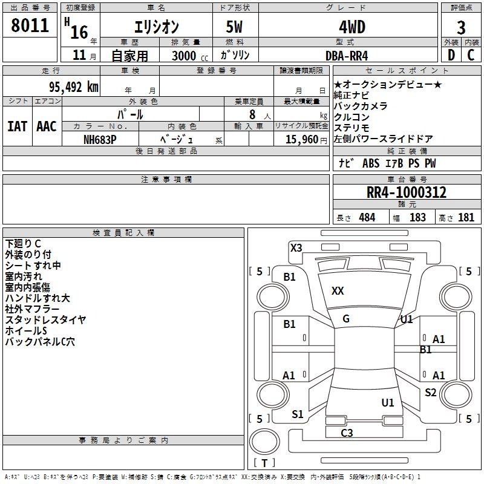The width and height of the screenshot is (484, 484).
Task: Click the G windshield chip mark
Action: coord(345,319)
